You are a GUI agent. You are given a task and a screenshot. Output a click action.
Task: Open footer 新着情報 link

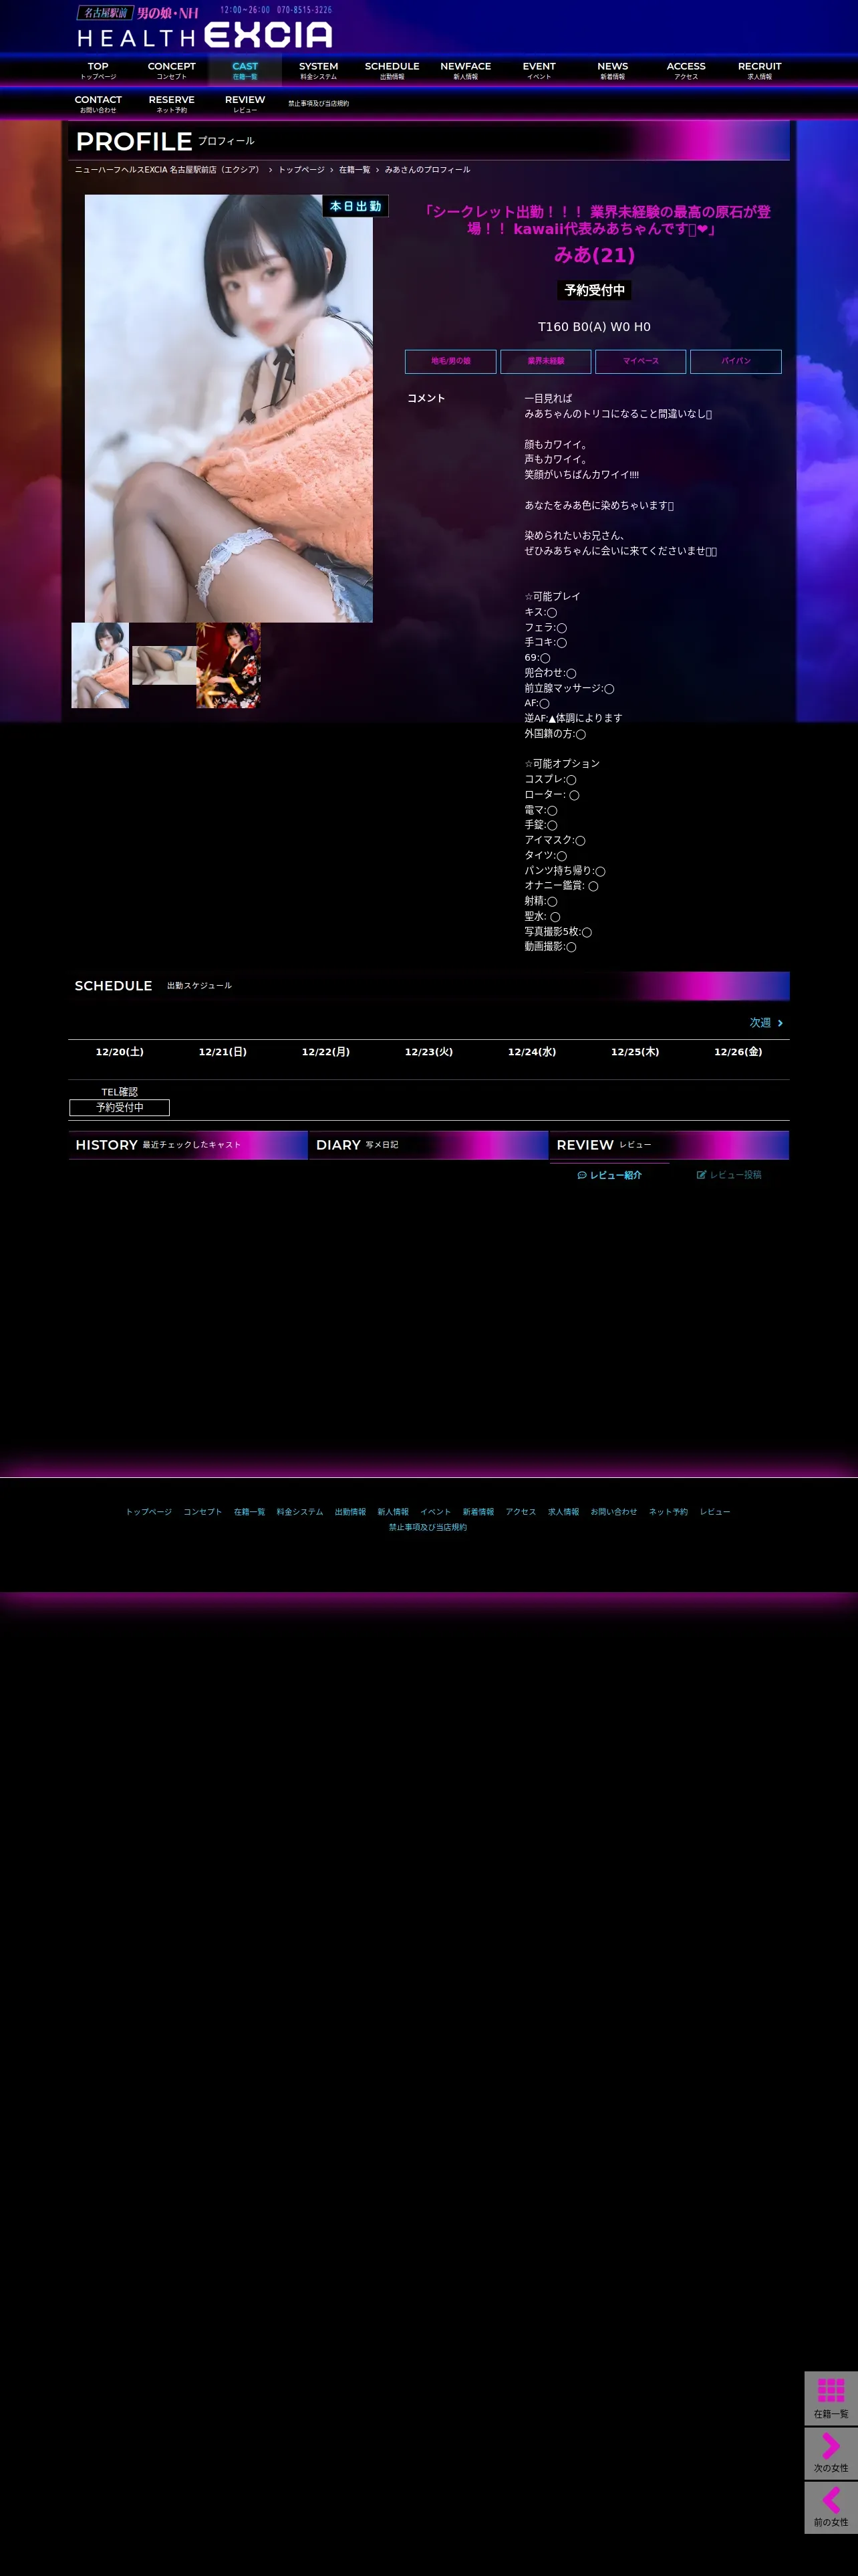[478, 1512]
